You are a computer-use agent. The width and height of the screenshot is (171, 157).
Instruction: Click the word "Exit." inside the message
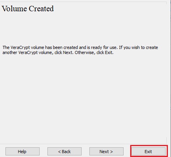109,52
